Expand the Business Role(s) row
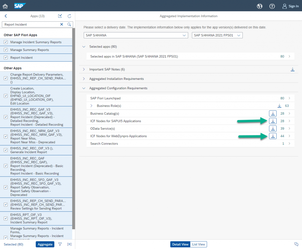The height and width of the screenshot is (249, 302). [91, 106]
